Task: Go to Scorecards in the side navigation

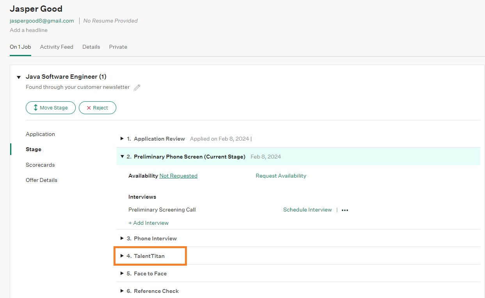Action: pos(40,165)
